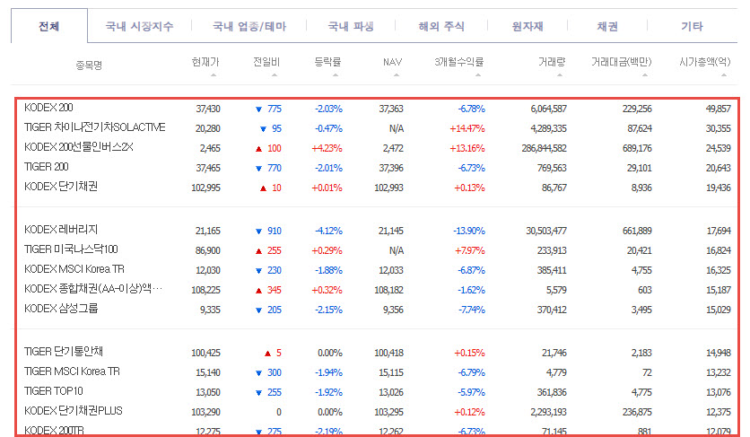Click KODEX 200 price 37,430
750x437 pixels.
(208, 109)
